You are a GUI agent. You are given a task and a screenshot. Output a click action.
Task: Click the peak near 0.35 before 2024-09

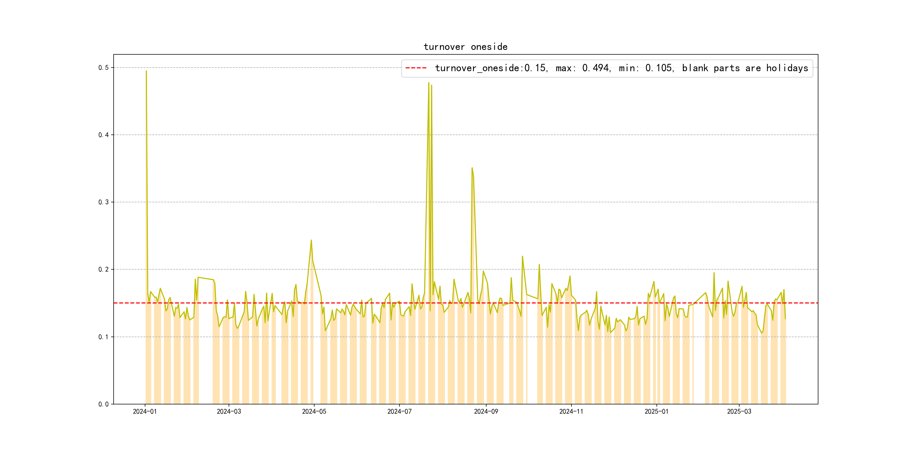472,168
